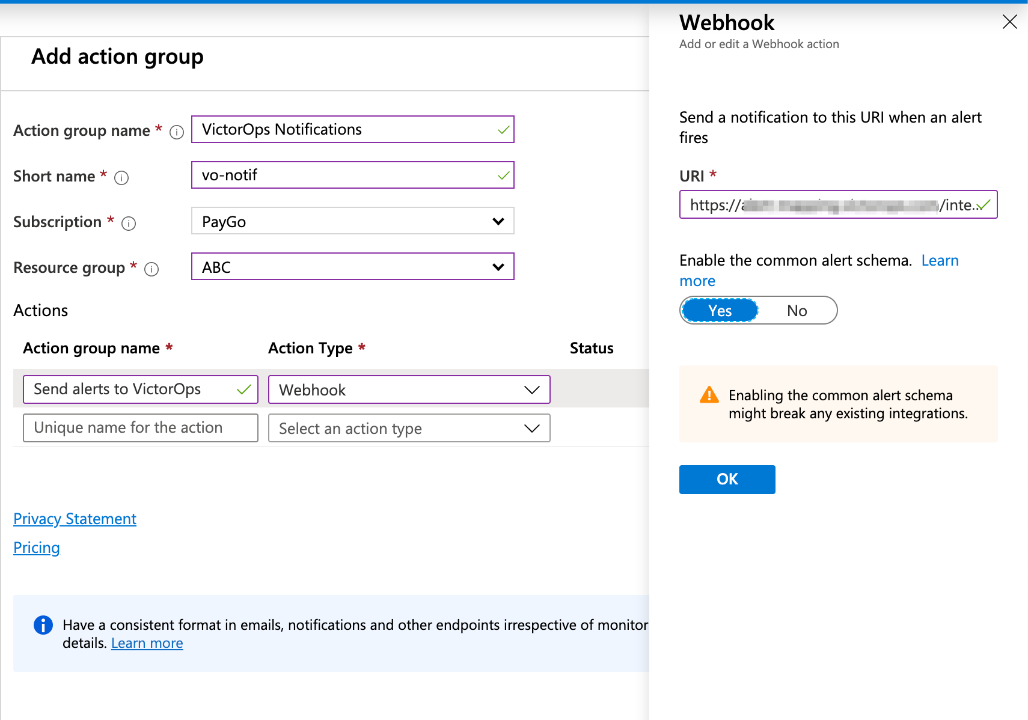Click the checkmark beside Send alerts to VictorOps
Screen dimensions: 1028x720
244,389
